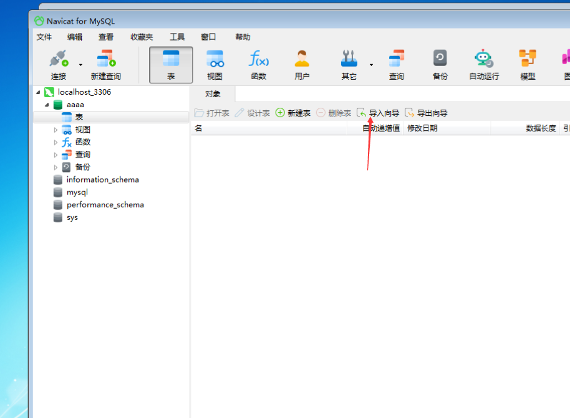Launch the 导入向导 import wizard
The width and height of the screenshot is (570, 418).
pos(378,113)
